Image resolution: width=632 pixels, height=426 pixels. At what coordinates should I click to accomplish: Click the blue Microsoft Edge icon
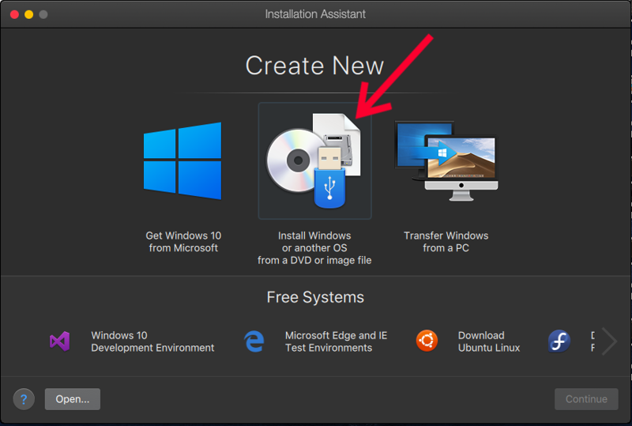[x=254, y=341]
